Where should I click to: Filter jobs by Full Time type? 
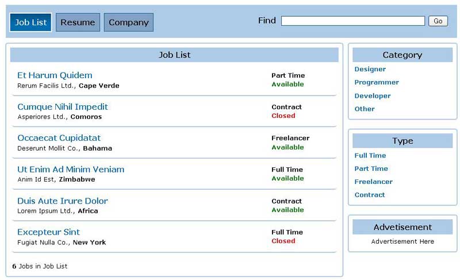click(x=370, y=156)
